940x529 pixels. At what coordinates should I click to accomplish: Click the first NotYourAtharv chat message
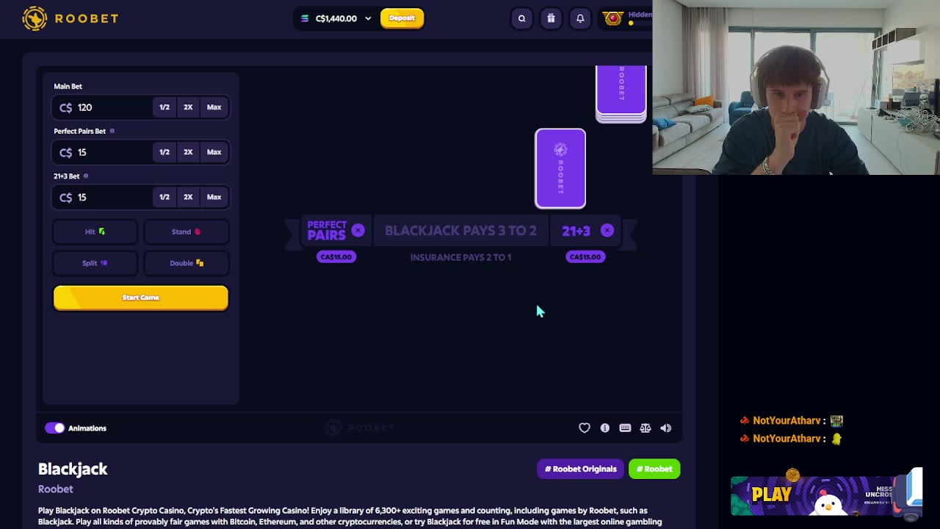(x=792, y=421)
